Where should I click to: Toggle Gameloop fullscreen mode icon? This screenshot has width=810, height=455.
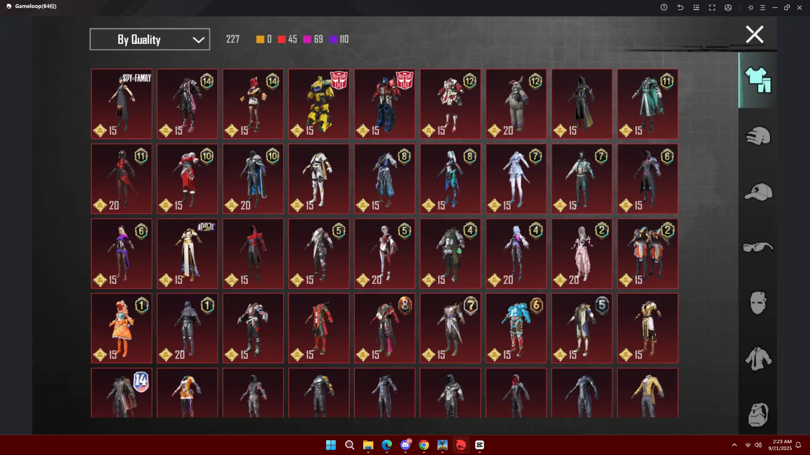coord(712,7)
